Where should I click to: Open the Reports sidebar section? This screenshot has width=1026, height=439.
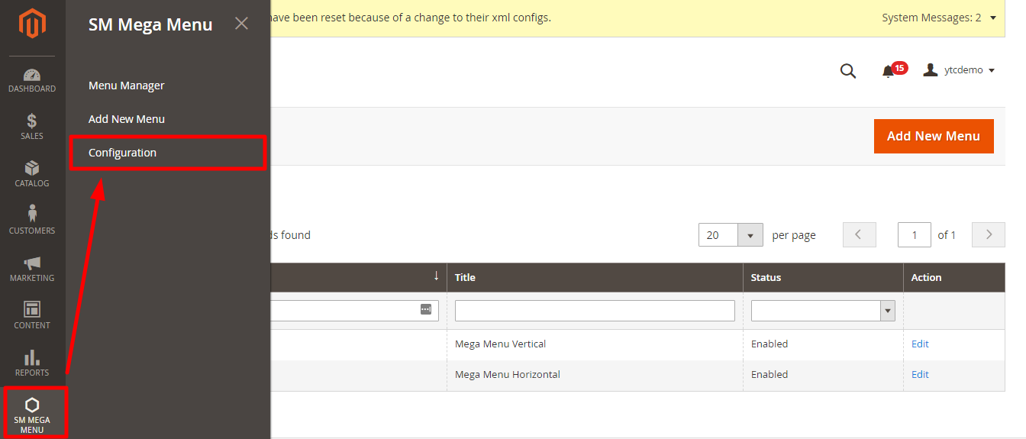pos(32,363)
